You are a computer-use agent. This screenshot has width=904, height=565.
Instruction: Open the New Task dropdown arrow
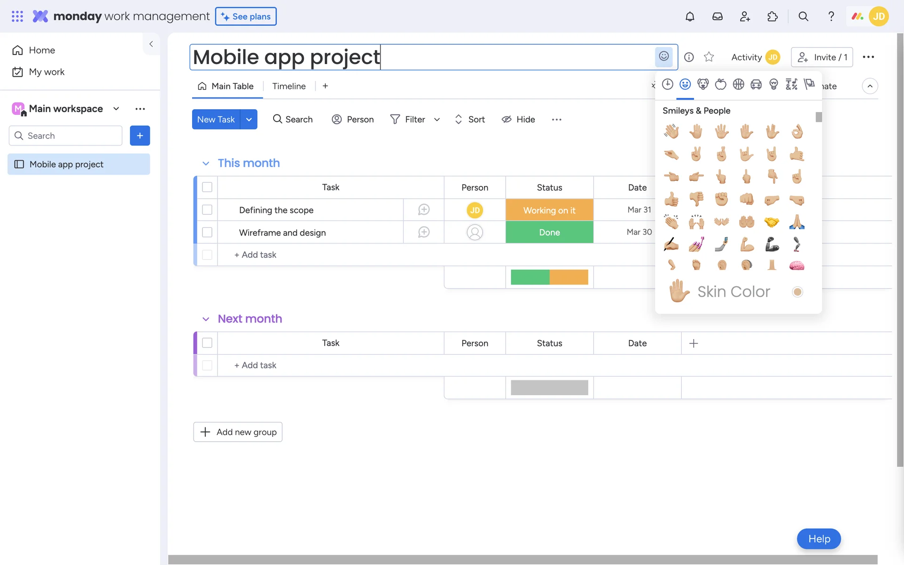[249, 120]
